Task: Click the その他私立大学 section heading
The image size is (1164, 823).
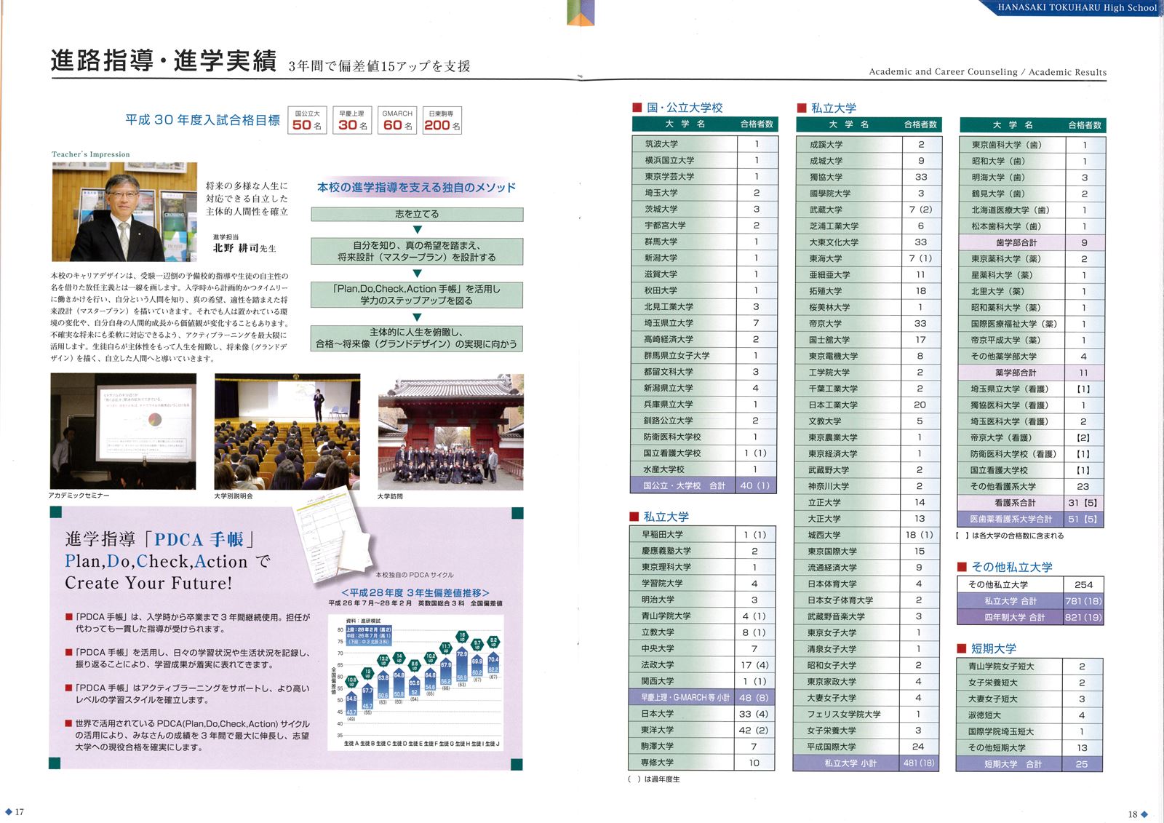Action: click(1005, 567)
